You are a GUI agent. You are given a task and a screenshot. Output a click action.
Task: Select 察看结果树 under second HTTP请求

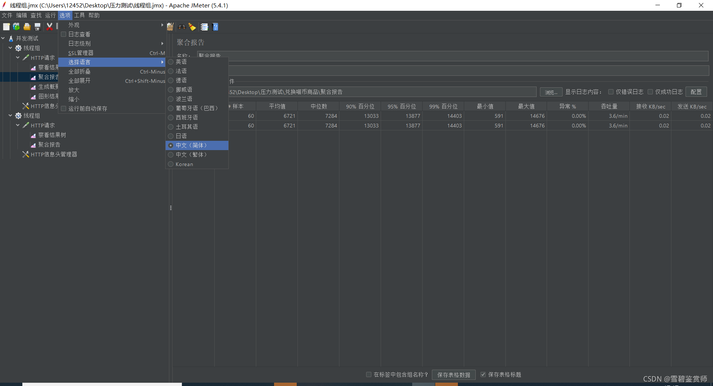[x=52, y=135]
